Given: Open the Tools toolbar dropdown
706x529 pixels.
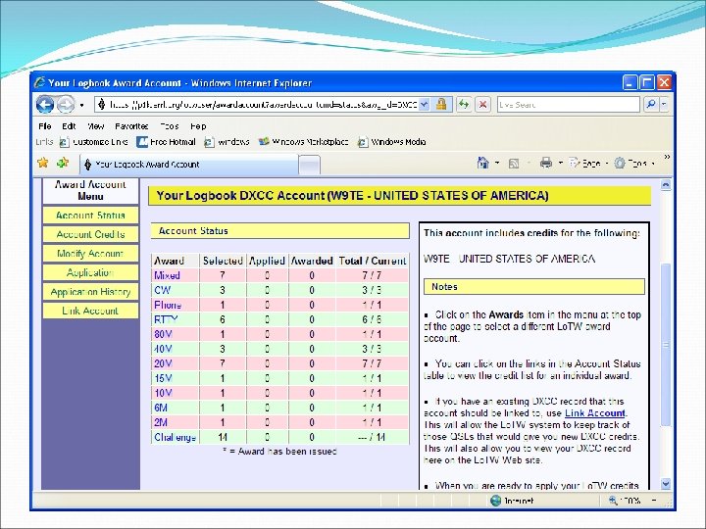Looking at the screenshot, I should point(635,164).
